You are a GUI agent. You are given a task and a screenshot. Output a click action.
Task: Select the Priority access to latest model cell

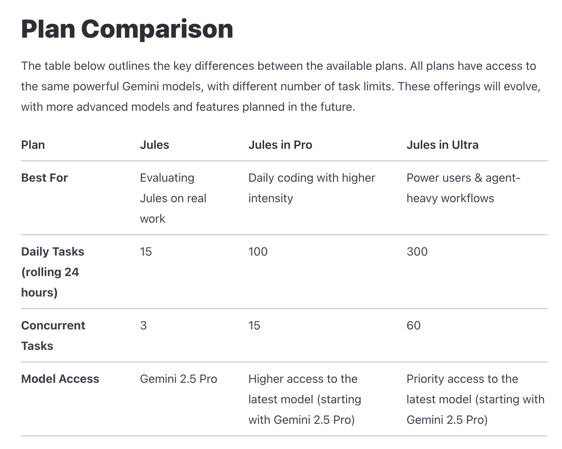click(475, 399)
